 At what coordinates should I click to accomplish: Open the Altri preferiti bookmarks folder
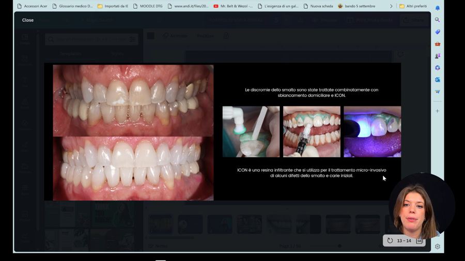(x=413, y=6)
